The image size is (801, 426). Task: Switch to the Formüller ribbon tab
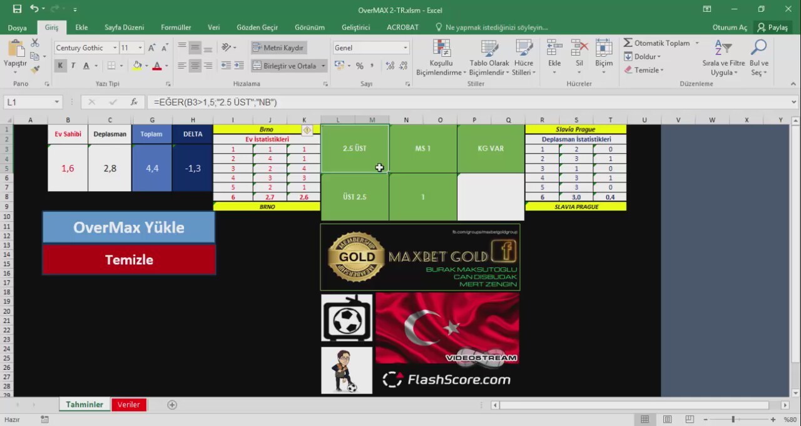pos(176,27)
